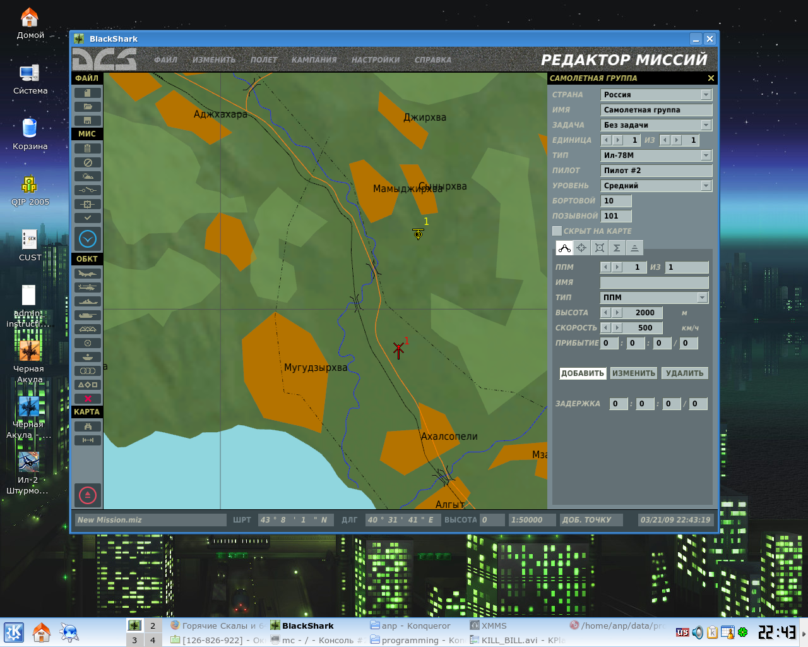
Task: Open the Справка menu
Action: click(x=433, y=60)
